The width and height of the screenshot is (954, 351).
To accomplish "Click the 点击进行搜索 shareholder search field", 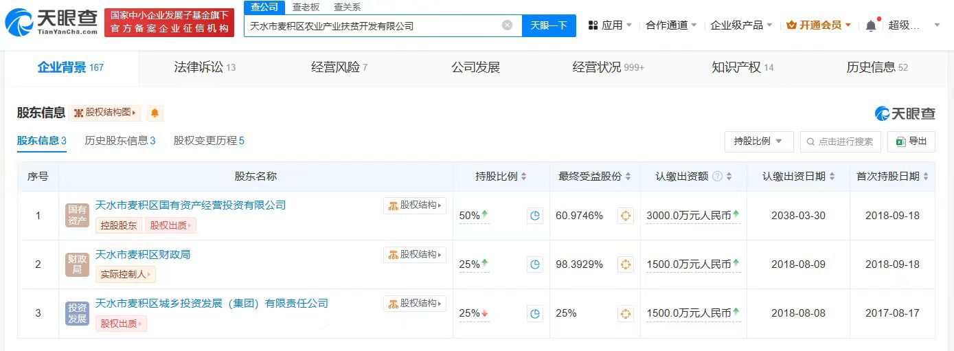I will pyautogui.click(x=839, y=141).
